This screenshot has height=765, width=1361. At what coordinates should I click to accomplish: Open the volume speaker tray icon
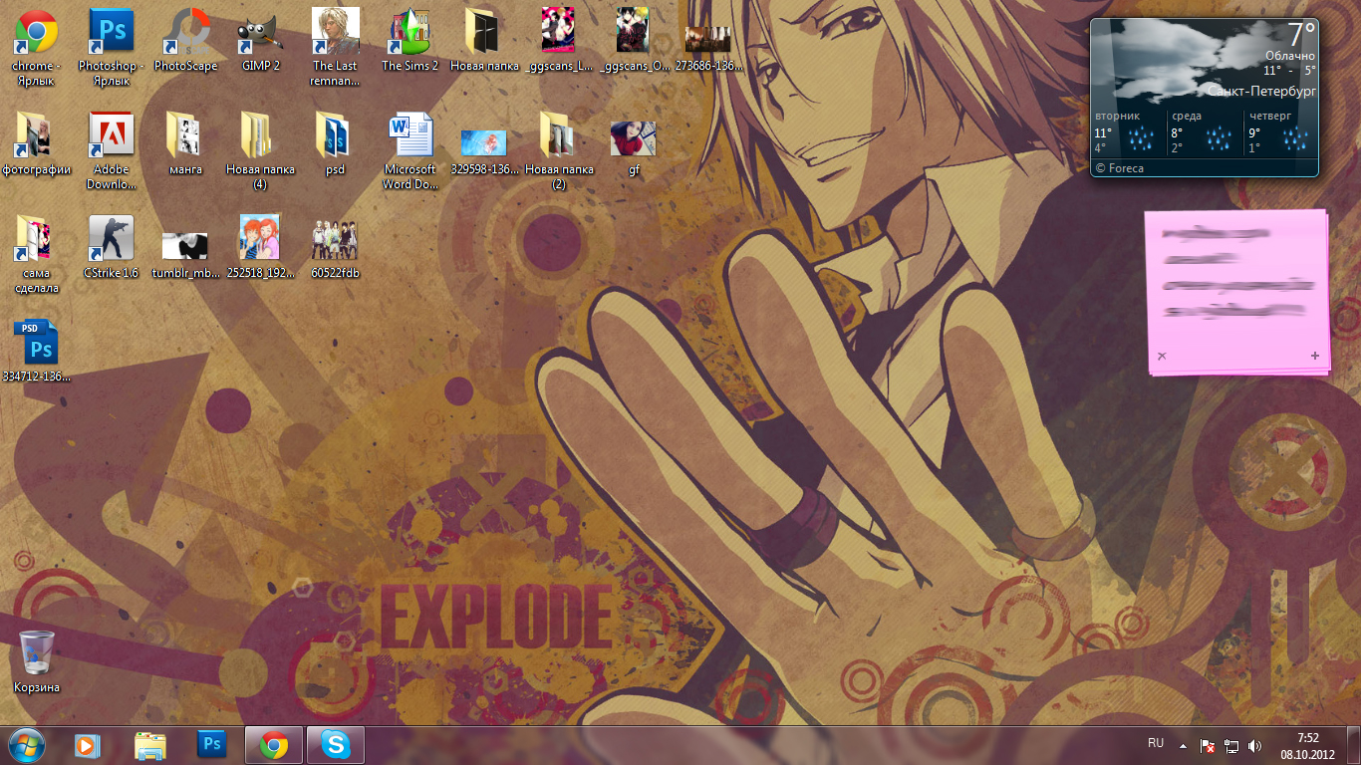coord(1254,745)
